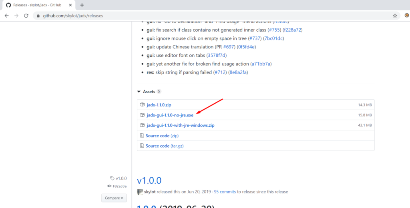Screen dimensions: 410x208
Task: Bookmark this page with the star icon
Action: 395,16
